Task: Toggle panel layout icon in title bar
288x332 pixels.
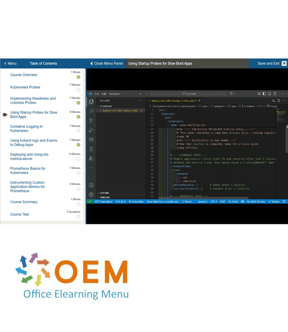Action: coord(269,93)
